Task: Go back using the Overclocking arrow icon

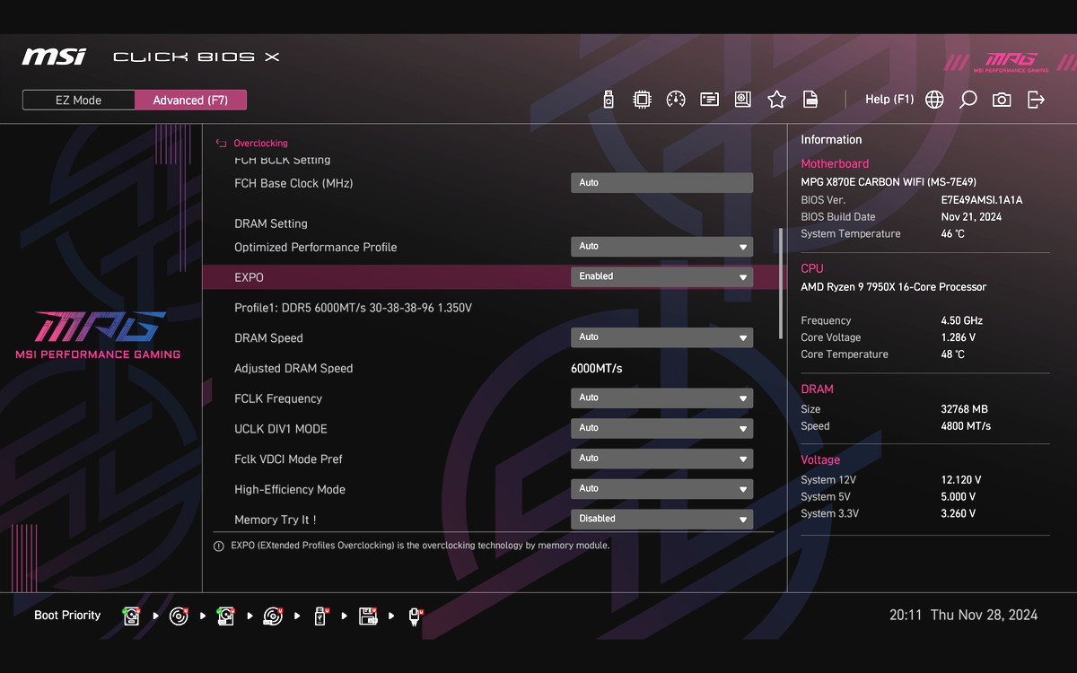Action: 221,143
